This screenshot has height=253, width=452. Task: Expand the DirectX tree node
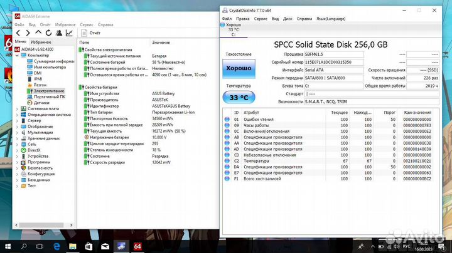coord(17,150)
